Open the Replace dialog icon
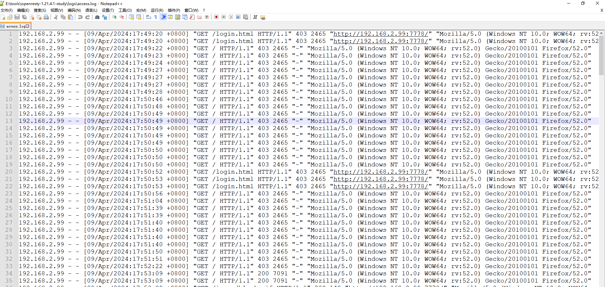The image size is (605, 287). pos(105,17)
